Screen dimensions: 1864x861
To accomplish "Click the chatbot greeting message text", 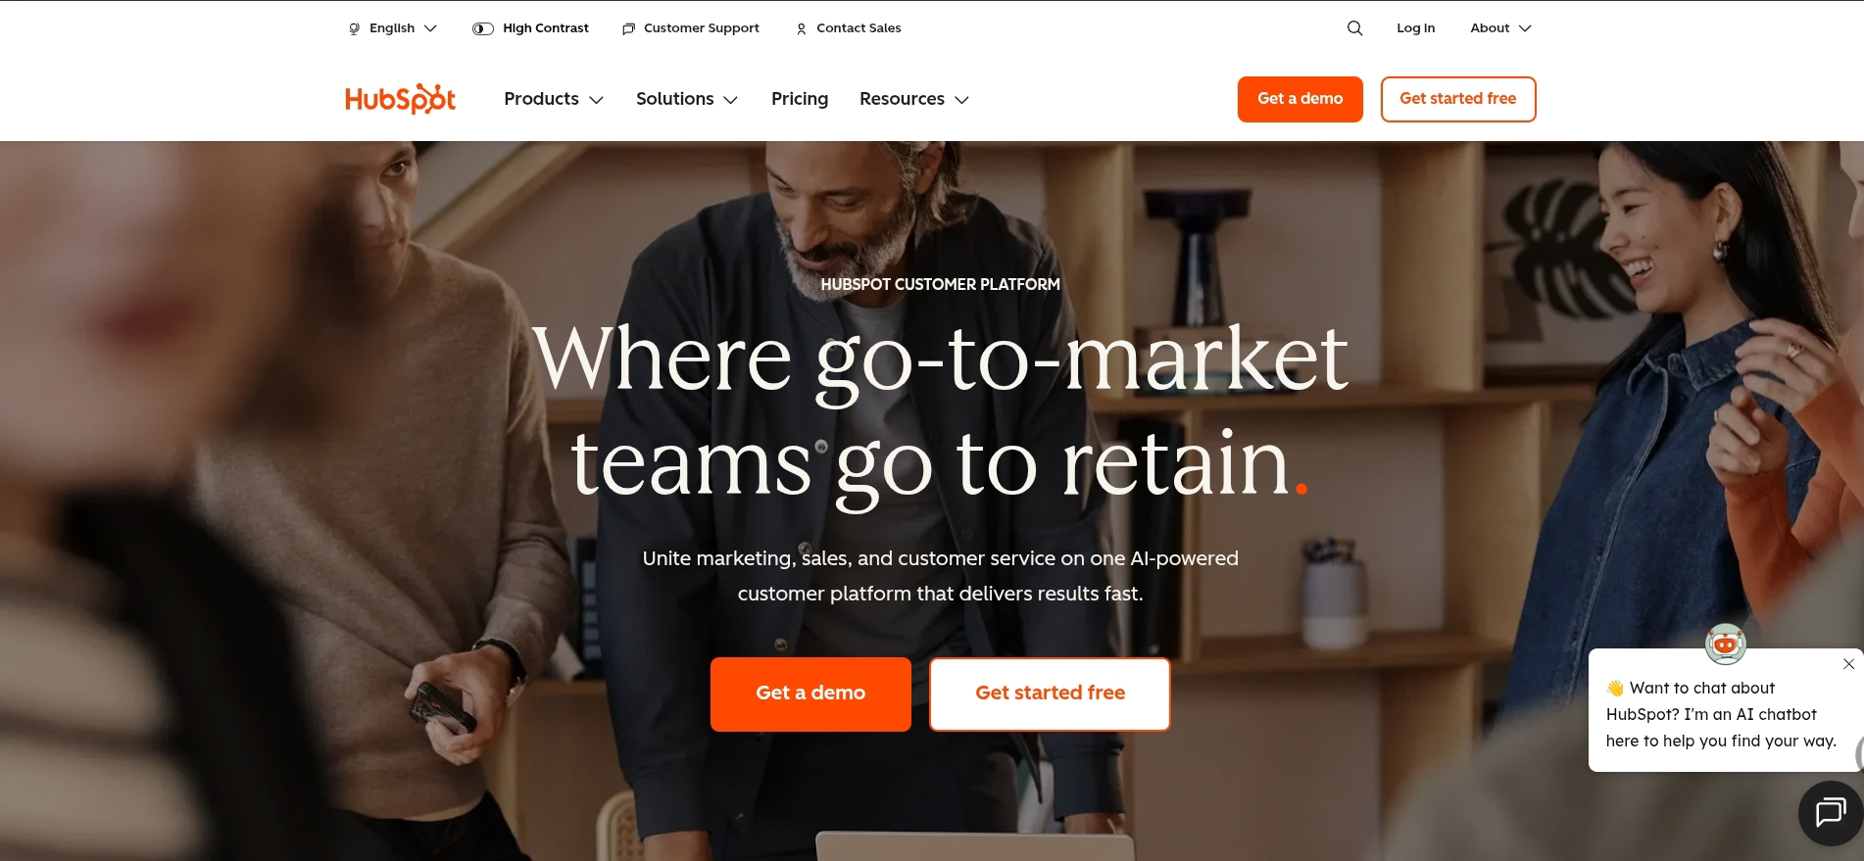I will pos(1721,714).
